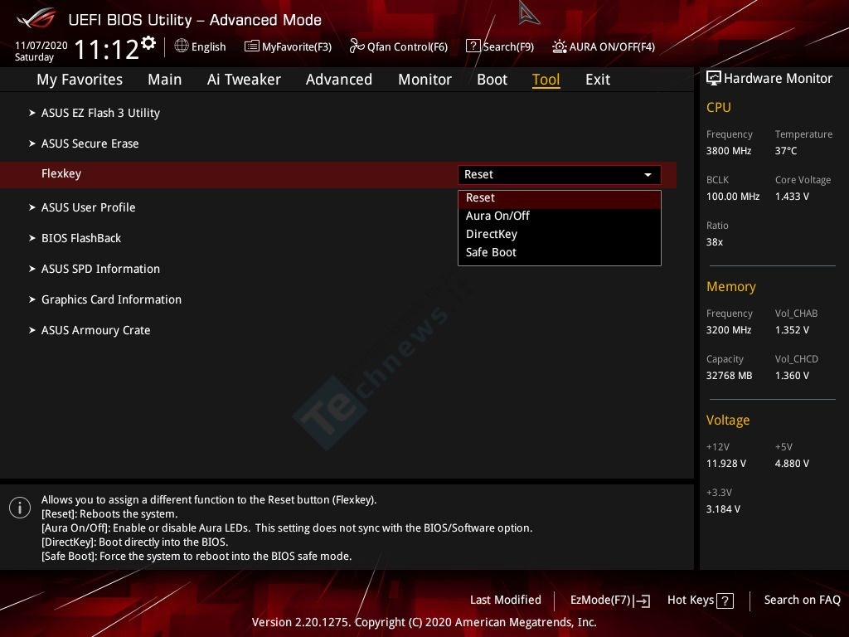Click the CPU section heading

[x=719, y=107]
